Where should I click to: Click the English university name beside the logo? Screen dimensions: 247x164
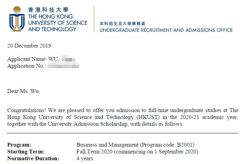pyautogui.click(x=57, y=23)
